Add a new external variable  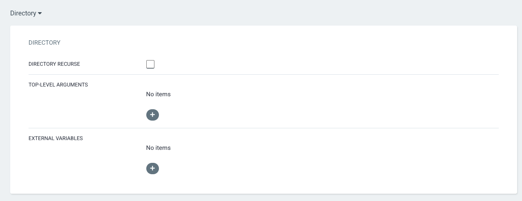152,169
